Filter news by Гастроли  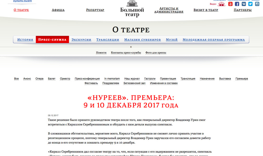(150, 79)
